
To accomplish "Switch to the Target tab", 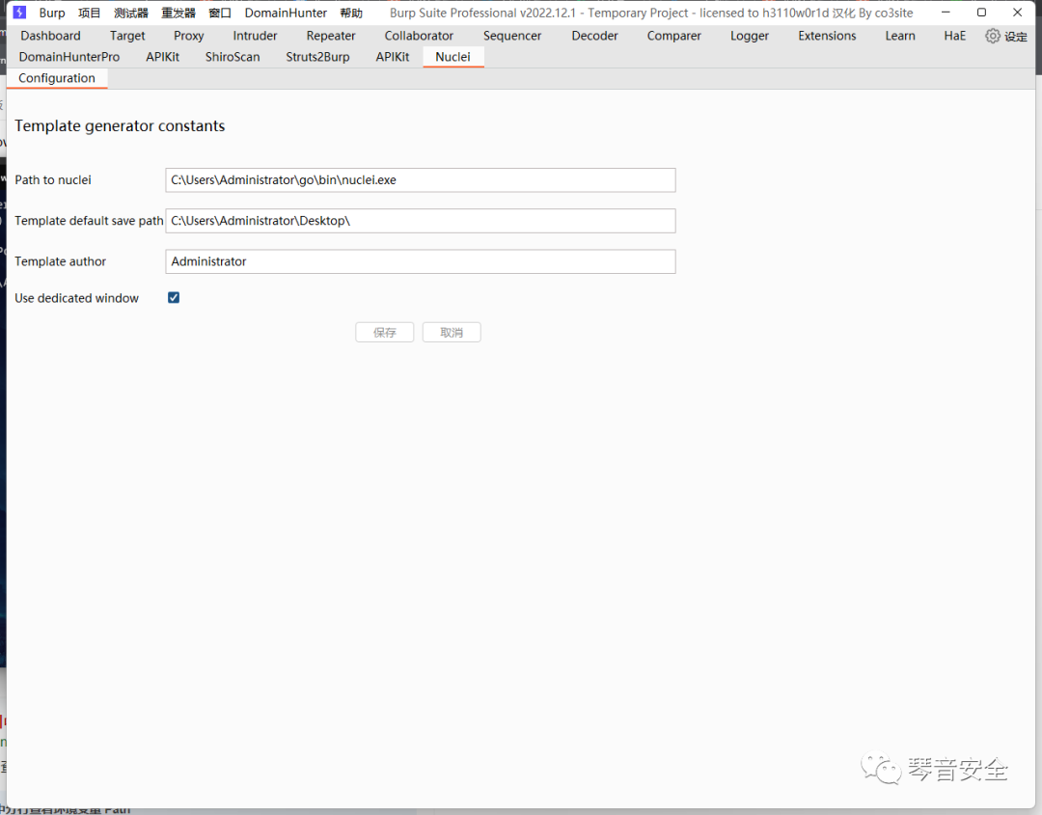I will click(127, 36).
